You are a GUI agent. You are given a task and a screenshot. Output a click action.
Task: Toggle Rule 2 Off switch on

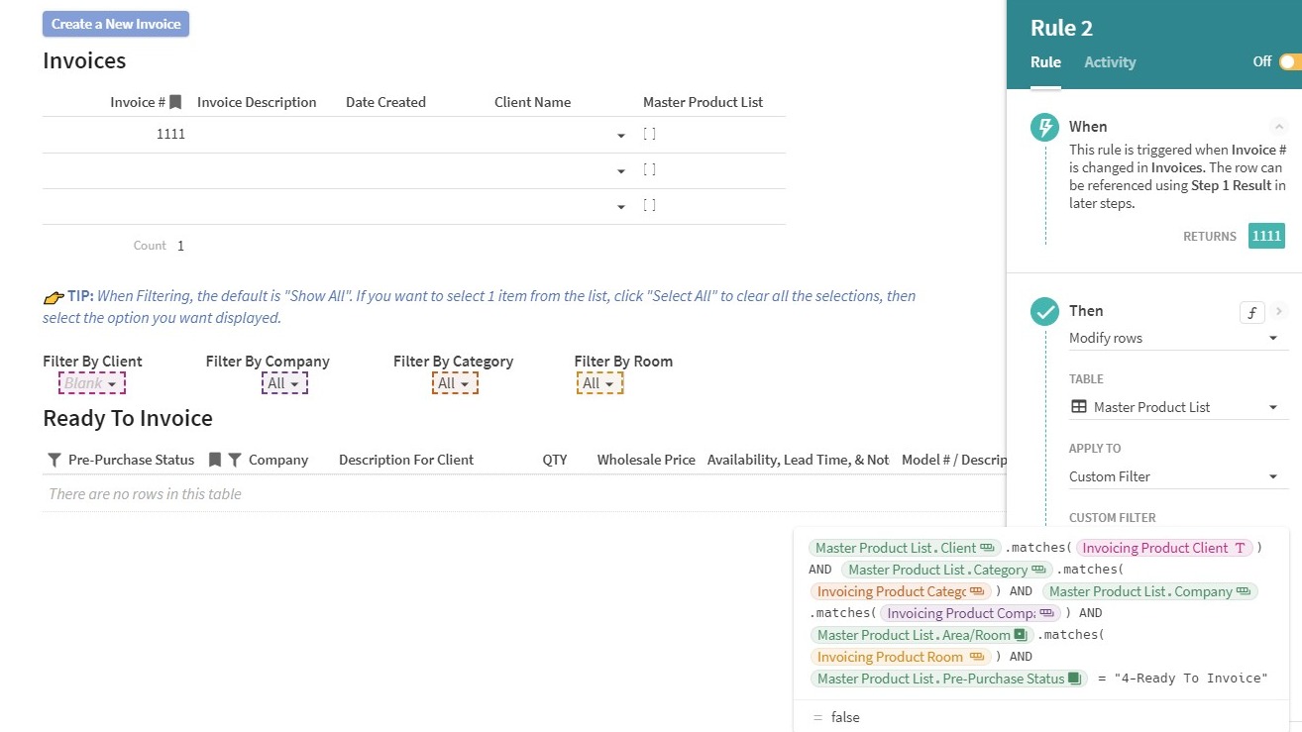pos(1290,61)
